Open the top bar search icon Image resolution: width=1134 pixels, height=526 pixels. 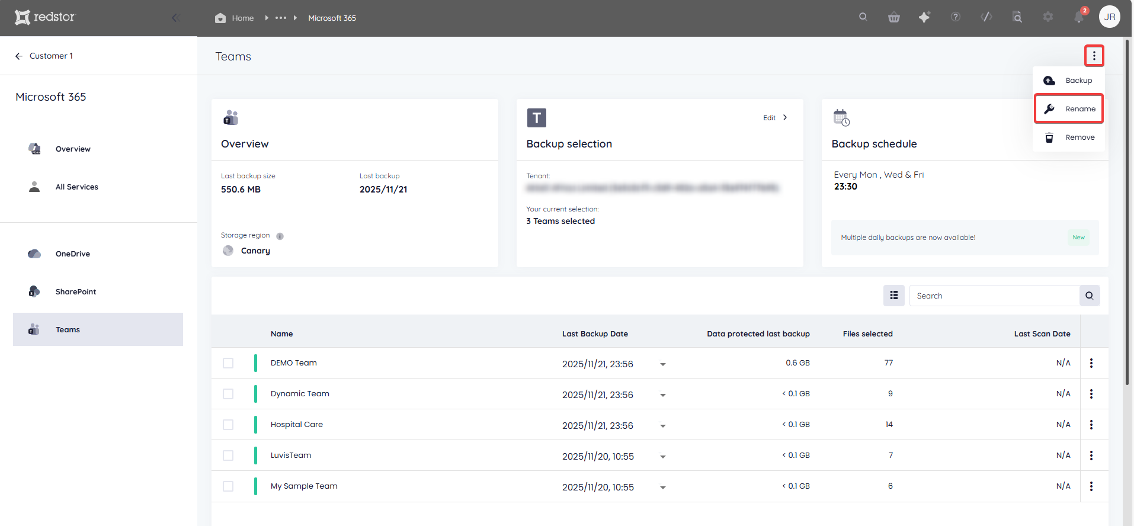pos(863,17)
